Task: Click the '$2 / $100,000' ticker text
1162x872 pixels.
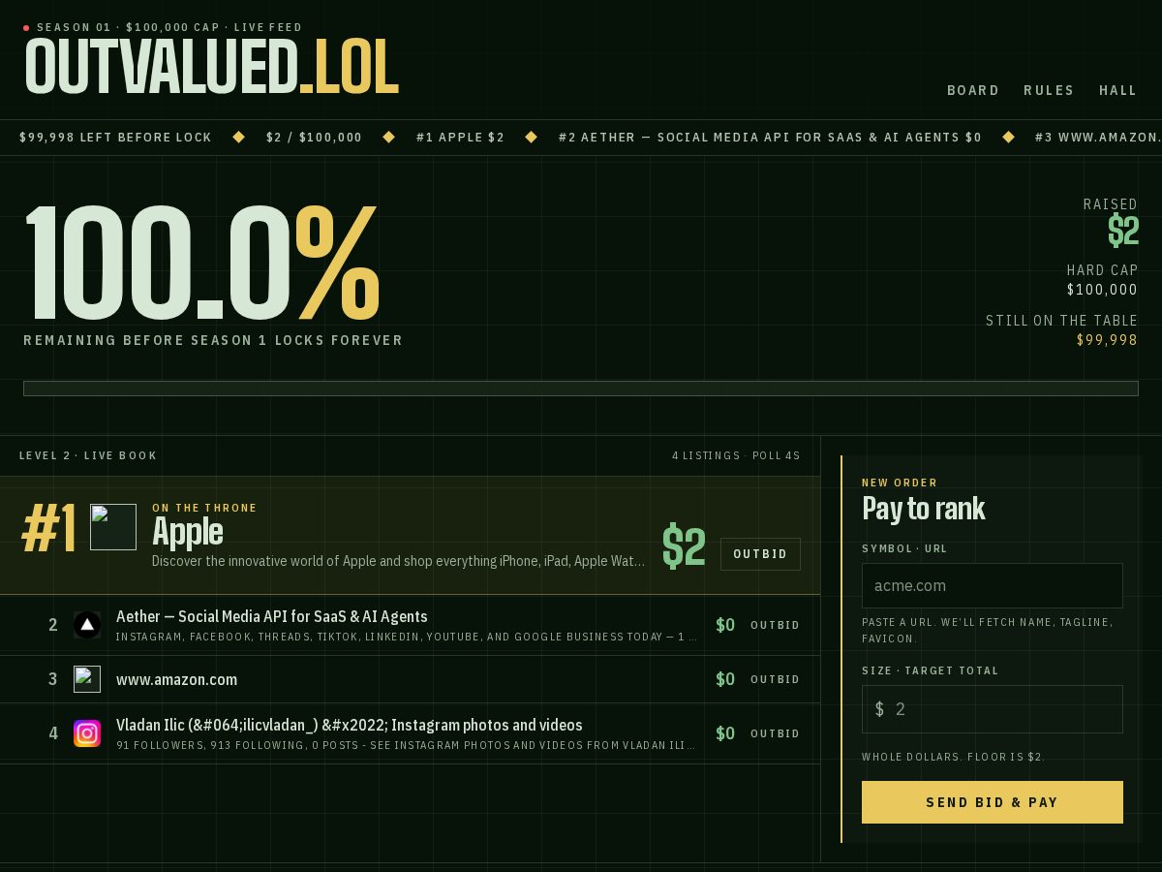Action: tap(315, 138)
